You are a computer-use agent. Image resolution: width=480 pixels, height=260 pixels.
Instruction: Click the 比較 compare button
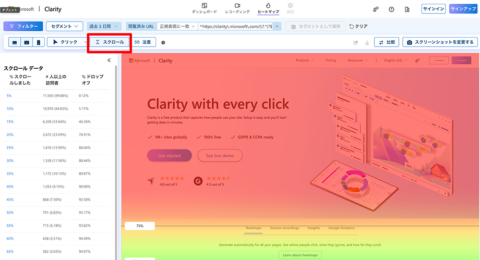click(x=387, y=42)
